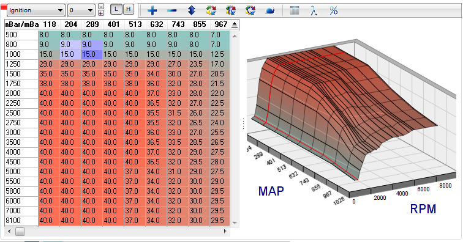Viewport: 463px width, 242px height.
Task: Click the lambda icon
Action: click(x=314, y=10)
